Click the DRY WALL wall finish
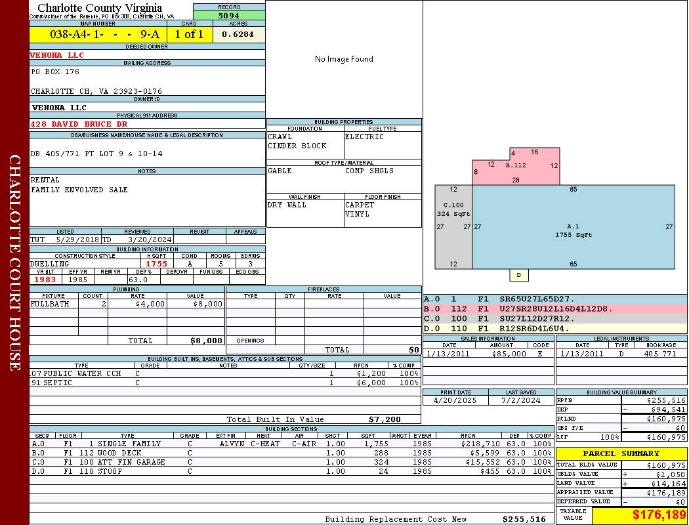 [x=287, y=205]
